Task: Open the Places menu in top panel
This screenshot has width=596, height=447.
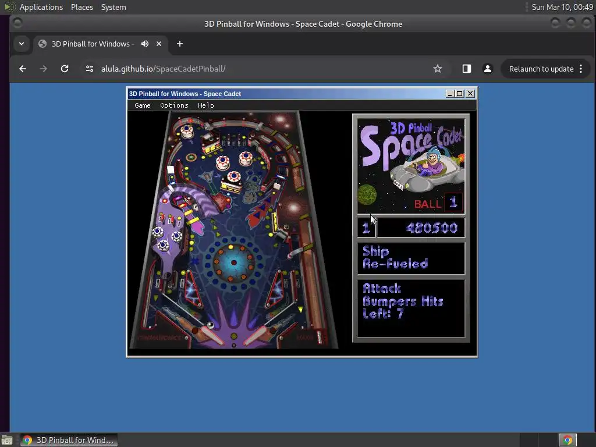Action: [x=82, y=7]
